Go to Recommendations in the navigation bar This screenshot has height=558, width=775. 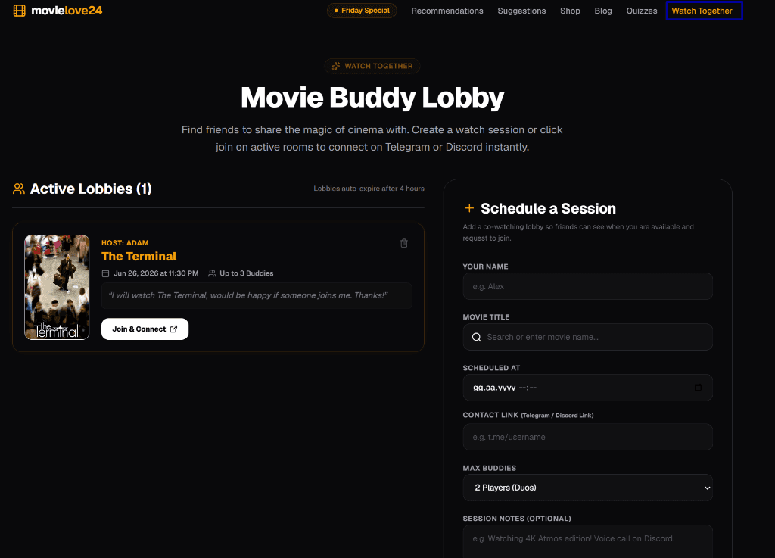447,11
